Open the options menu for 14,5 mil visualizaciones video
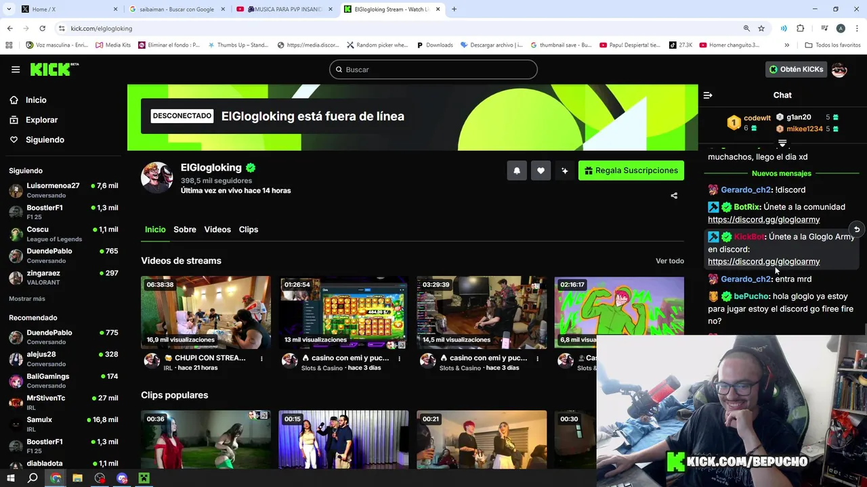 537,358
